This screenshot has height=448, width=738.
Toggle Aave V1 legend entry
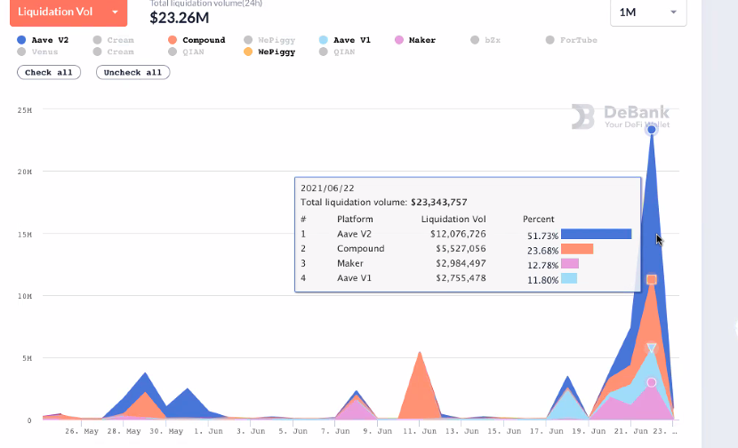(349, 40)
